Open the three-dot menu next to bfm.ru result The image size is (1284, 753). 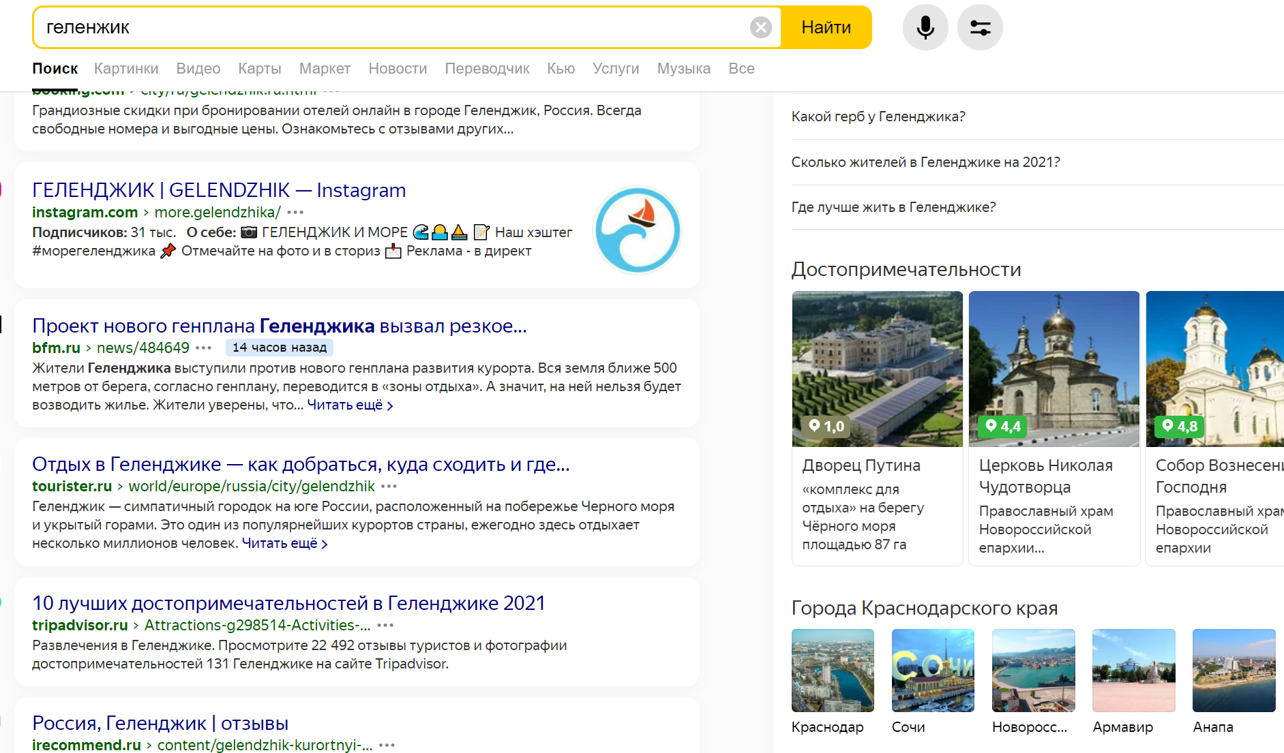203,348
